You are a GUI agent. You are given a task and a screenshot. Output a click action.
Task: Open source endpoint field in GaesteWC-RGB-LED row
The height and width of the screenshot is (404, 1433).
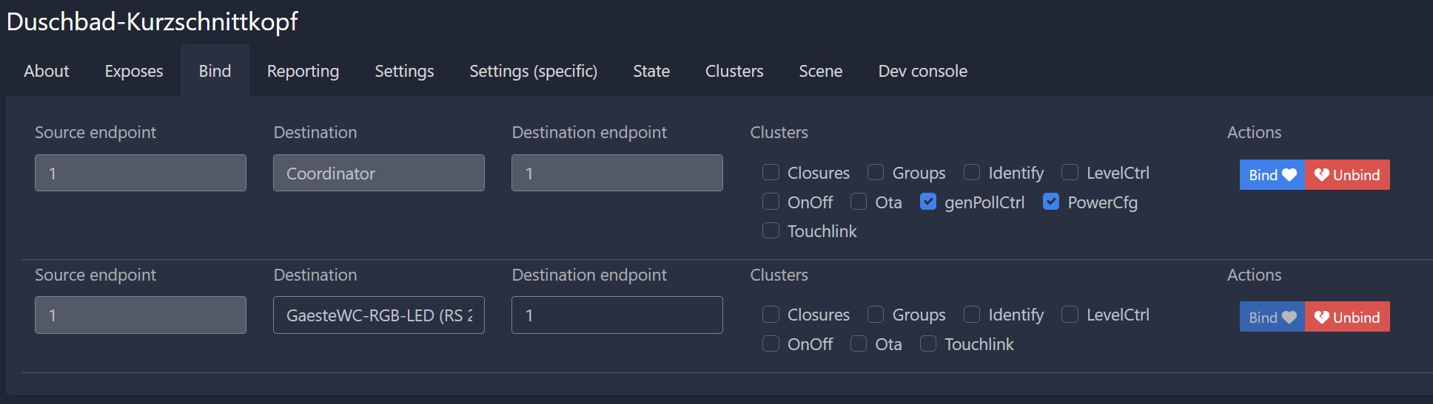pos(141,315)
